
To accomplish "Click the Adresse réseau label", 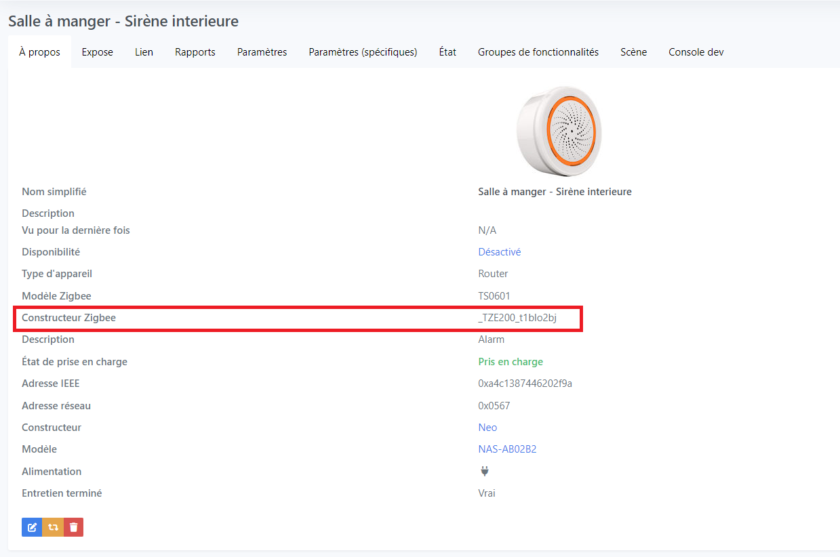I will coord(56,406).
